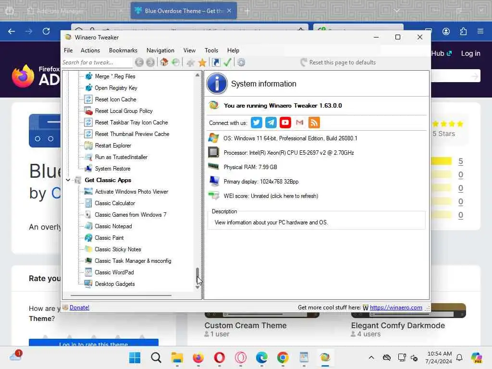This screenshot has width=492, height=369.
Task: Open Winaero YouTube channel icon
Action: (x=285, y=123)
